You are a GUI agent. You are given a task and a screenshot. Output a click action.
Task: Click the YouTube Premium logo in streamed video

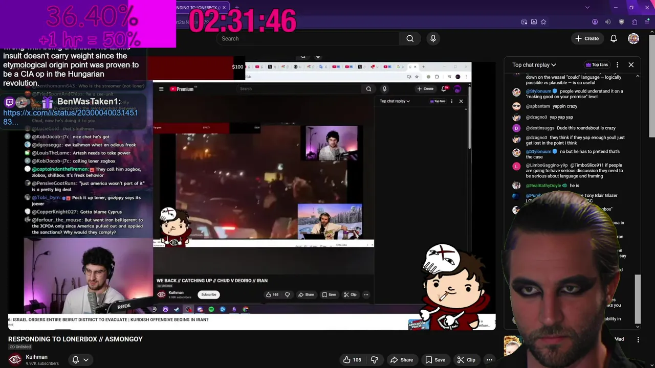pos(182,89)
